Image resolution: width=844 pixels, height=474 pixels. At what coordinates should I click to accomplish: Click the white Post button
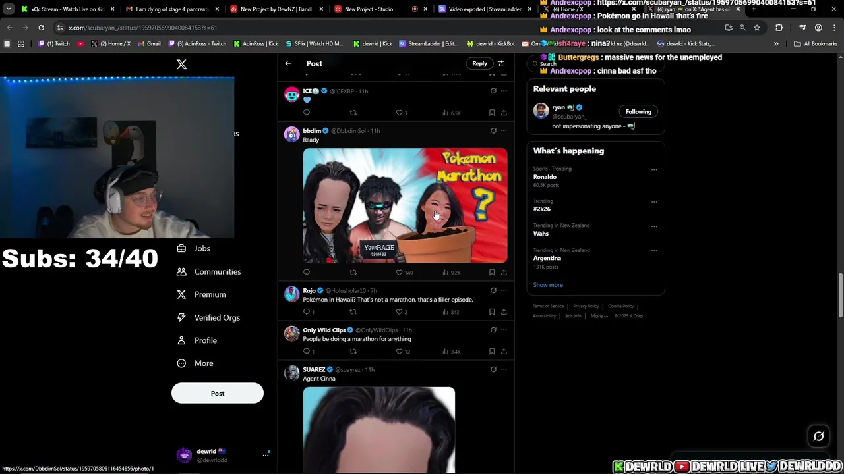218,393
